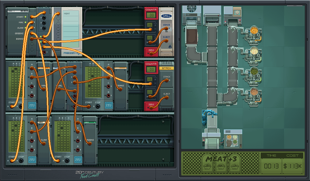
Task: Click the FREEZER module label
Action: [69, 53]
